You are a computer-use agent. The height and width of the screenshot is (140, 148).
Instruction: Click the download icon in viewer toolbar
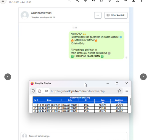click(133, 1)
